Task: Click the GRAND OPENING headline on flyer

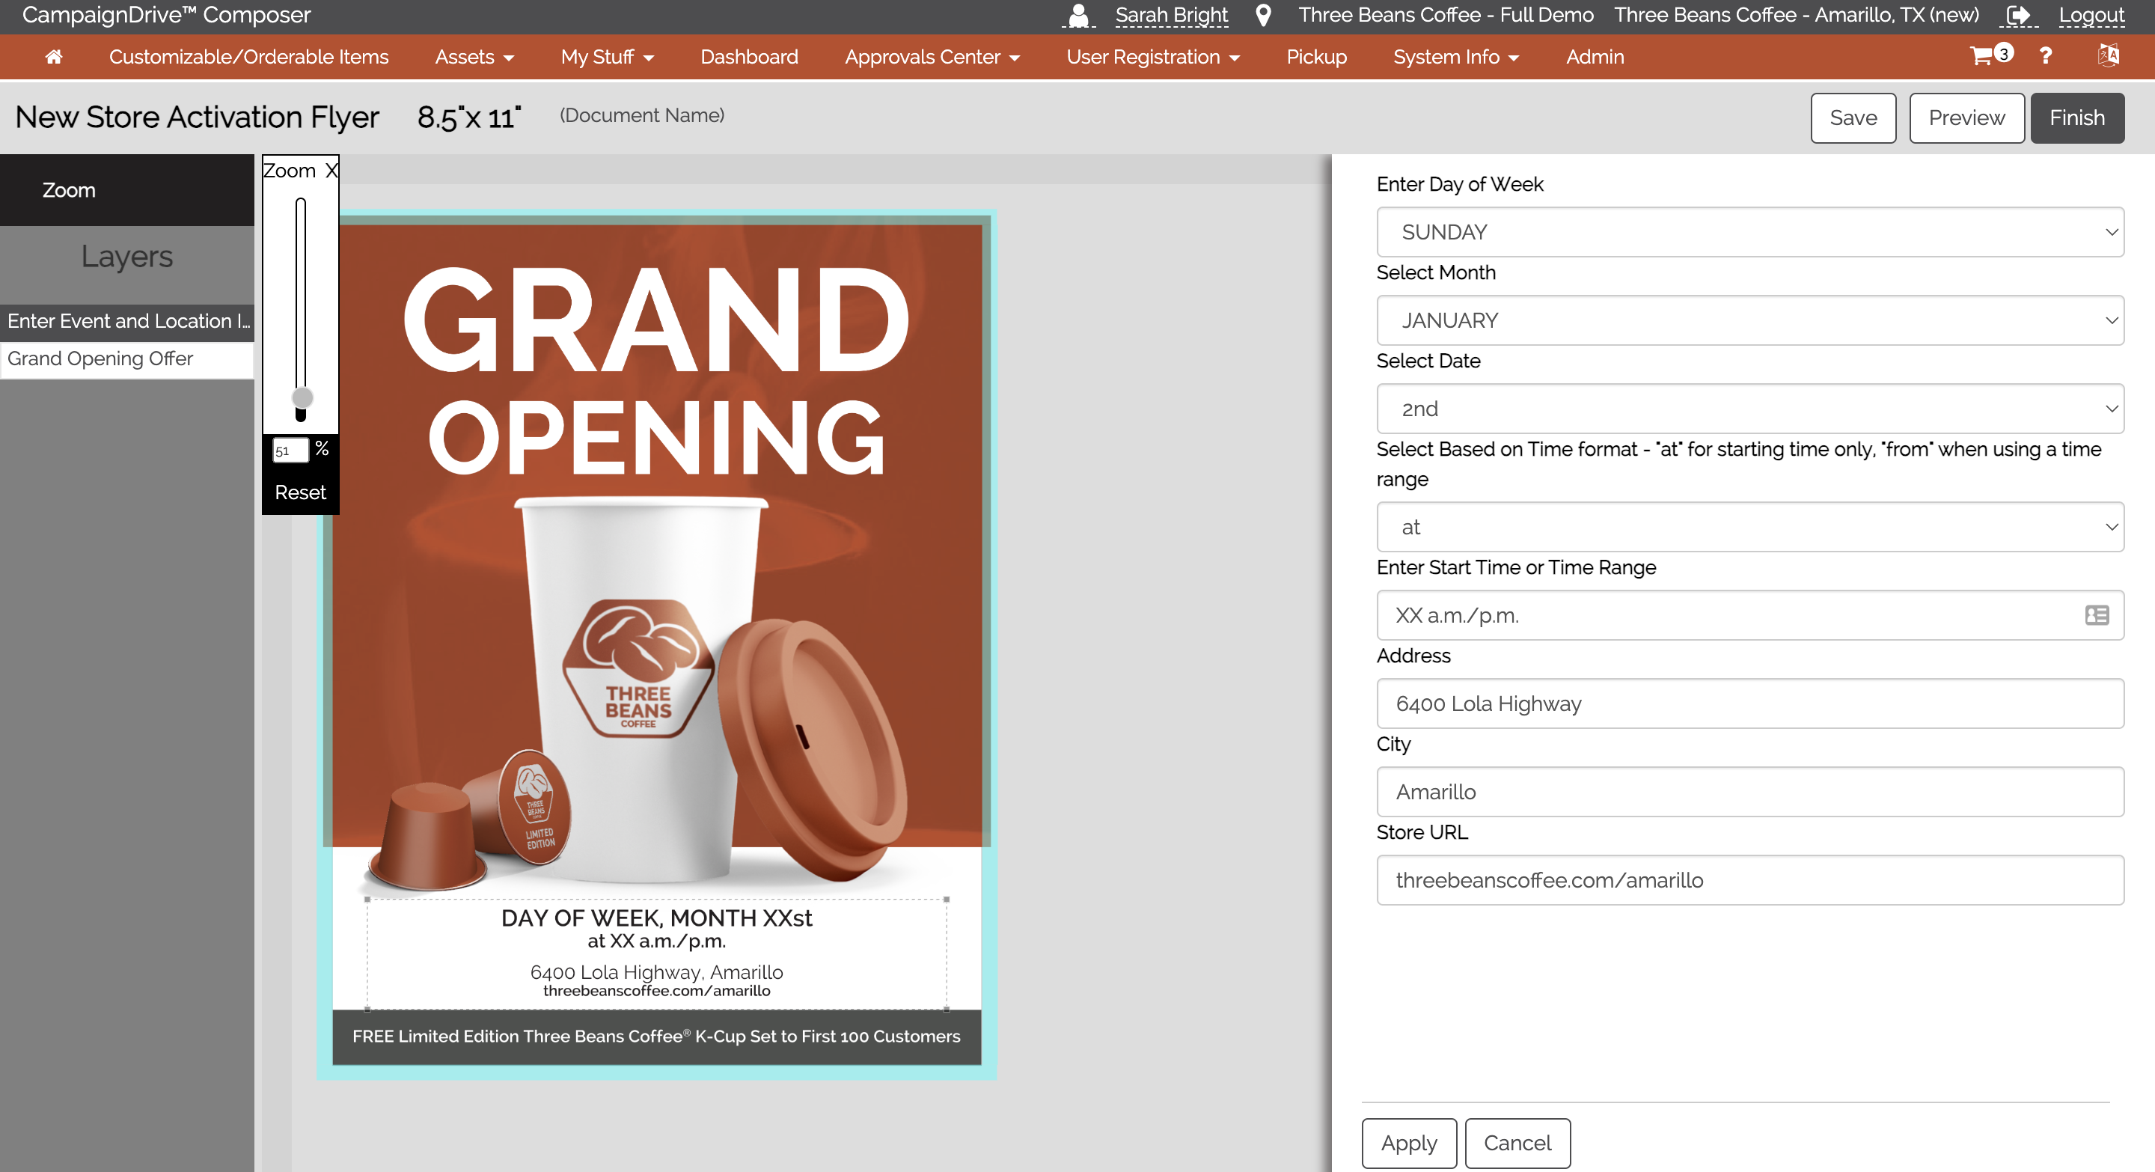Action: tap(656, 372)
